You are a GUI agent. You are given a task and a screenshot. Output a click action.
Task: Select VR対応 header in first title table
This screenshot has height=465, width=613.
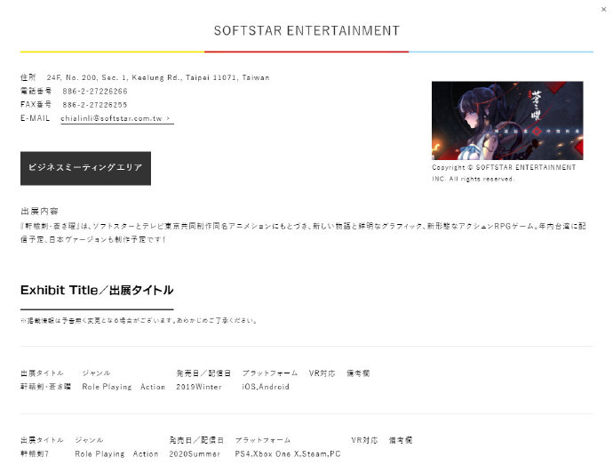coord(322,373)
